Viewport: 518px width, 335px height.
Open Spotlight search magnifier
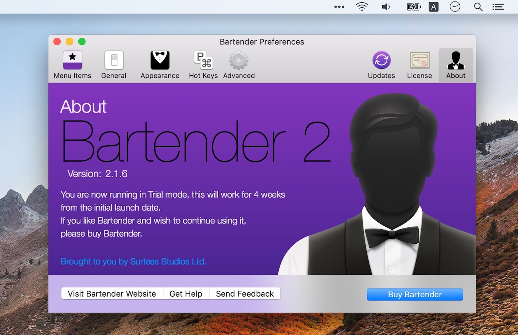point(478,7)
